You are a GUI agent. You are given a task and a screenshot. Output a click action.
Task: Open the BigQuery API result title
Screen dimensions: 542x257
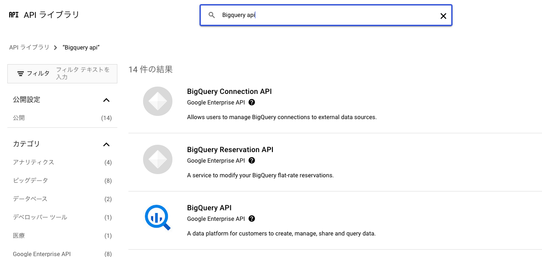(x=209, y=208)
